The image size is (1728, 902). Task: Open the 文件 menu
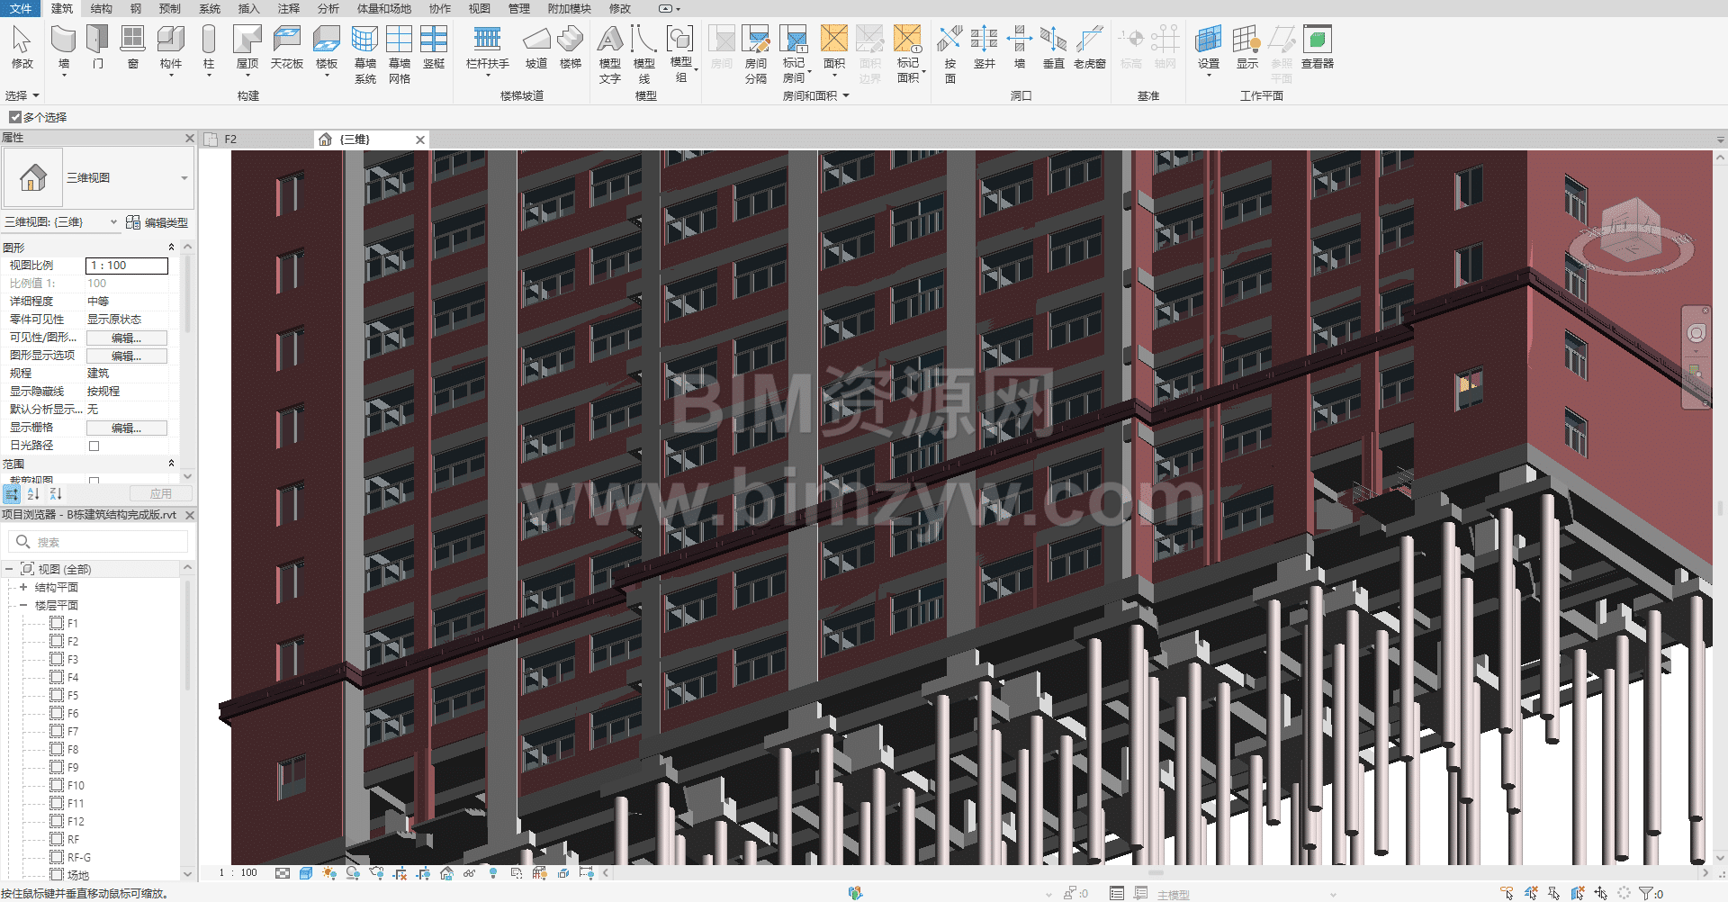click(21, 8)
